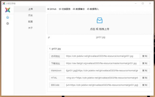
Task: Click 数据导入 data import button
Action: click(x=93, y=9)
